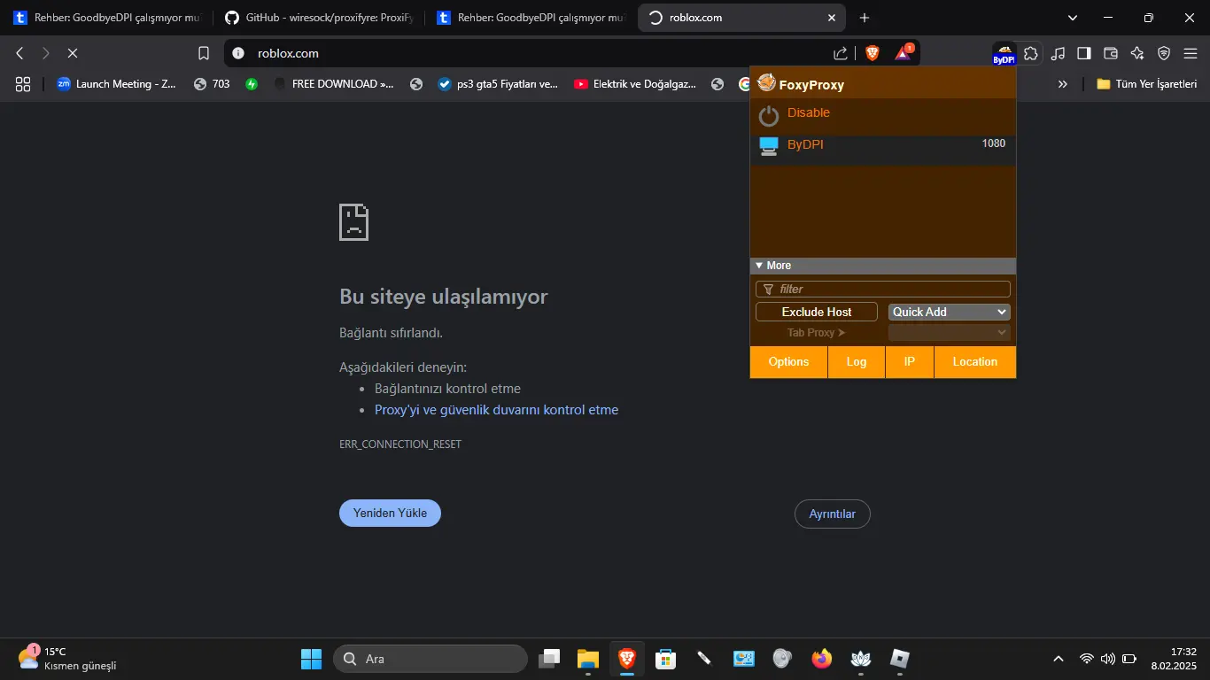Open Brave VPN shield icon
Viewport: 1210px width, 680px height.
(x=1164, y=53)
